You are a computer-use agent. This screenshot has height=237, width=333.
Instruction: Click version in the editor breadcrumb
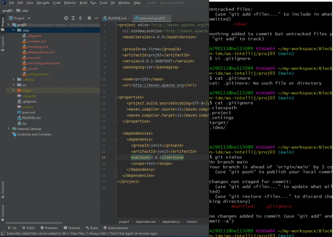click(192, 221)
